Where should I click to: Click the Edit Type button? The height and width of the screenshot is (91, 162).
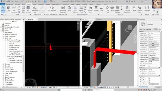click(158, 29)
